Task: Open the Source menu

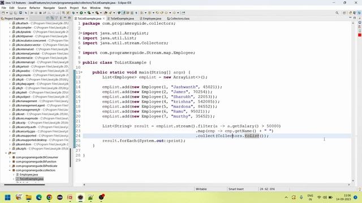Action: coord(22,8)
